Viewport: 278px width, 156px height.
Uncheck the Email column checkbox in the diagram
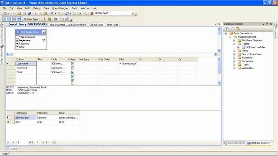pyautogui.click(x=17, y=47)
